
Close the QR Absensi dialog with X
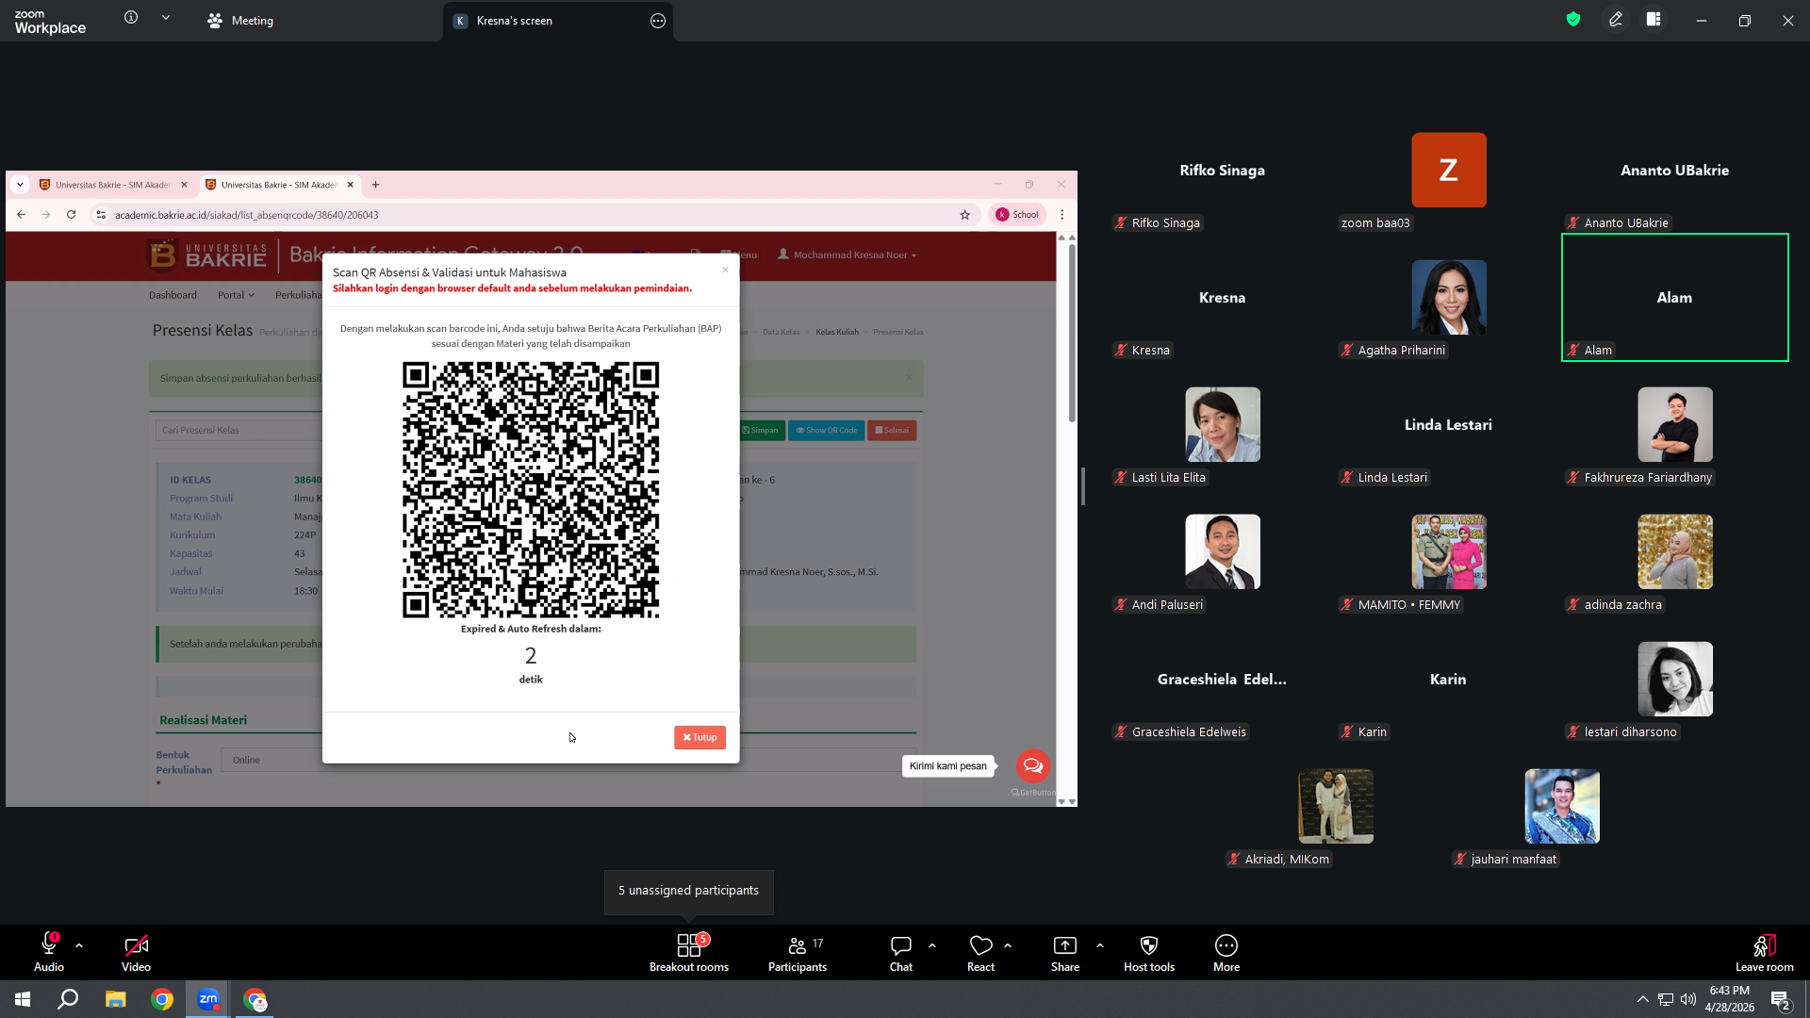pos(725,270)
